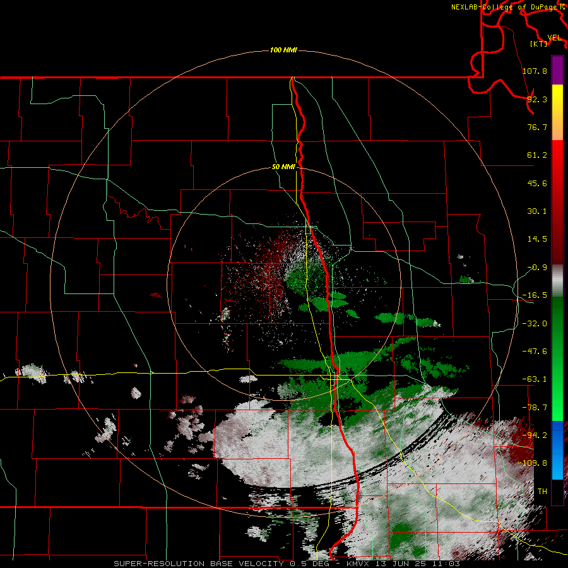This screenshot has height=568, width=568.
Task: Select the -16.5 velocity scale value
Action: pos(535,295)
